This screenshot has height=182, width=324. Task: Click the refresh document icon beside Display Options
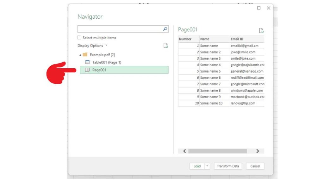point(165,45)
